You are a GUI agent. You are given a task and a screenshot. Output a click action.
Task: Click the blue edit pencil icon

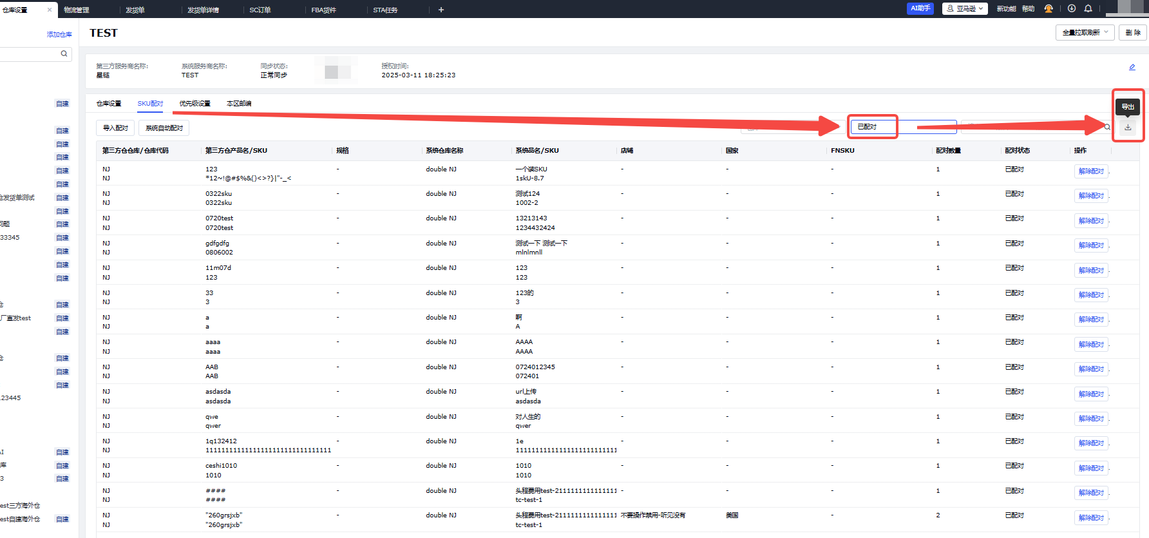tap(1132, 67)
